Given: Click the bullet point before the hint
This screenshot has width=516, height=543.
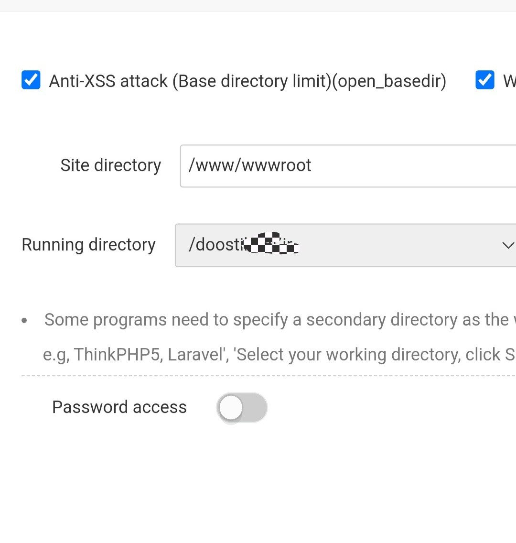Looking at the screenshot, I should tap(24, 321).
